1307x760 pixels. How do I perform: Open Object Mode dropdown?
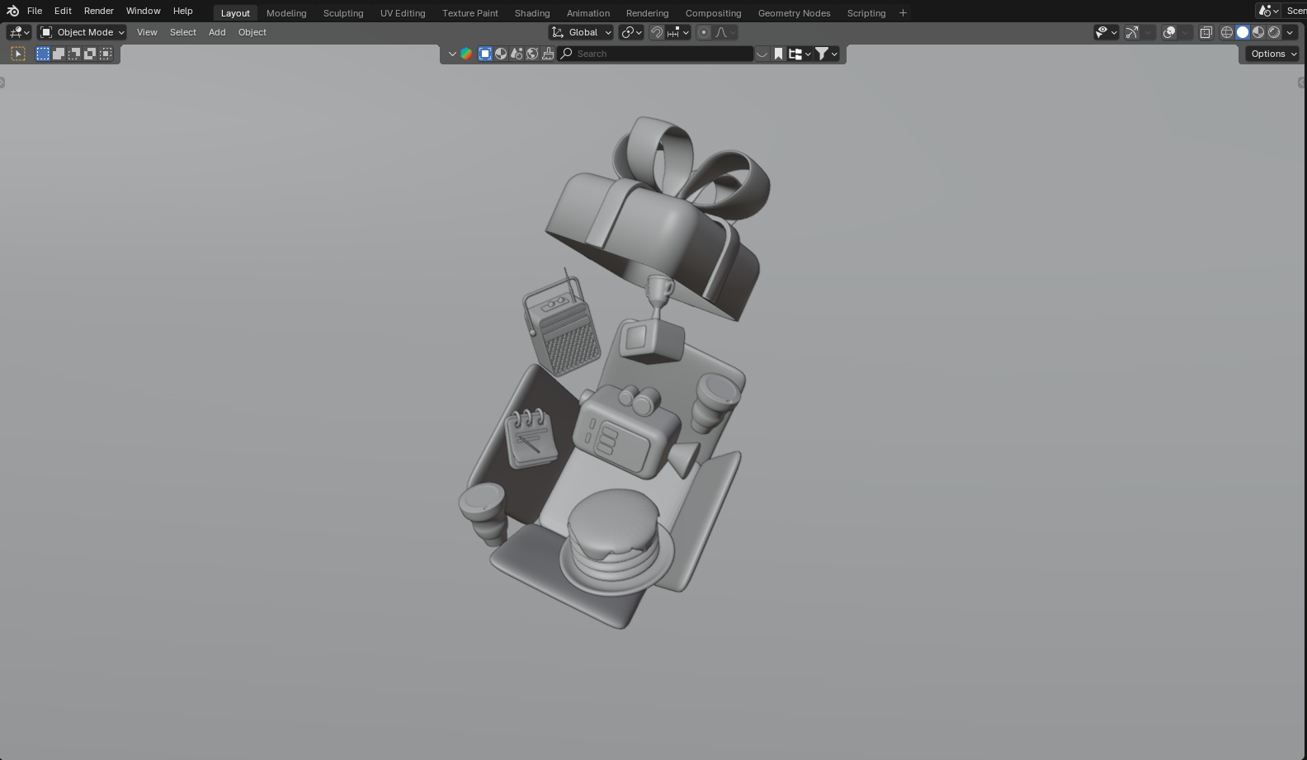click(83, 32)
